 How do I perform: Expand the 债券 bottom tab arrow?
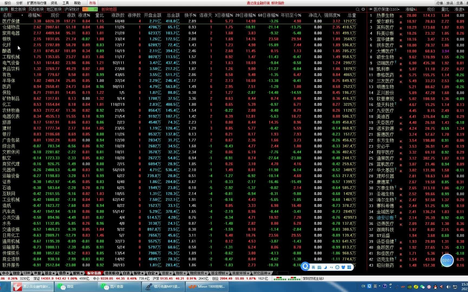click(68, 273)
